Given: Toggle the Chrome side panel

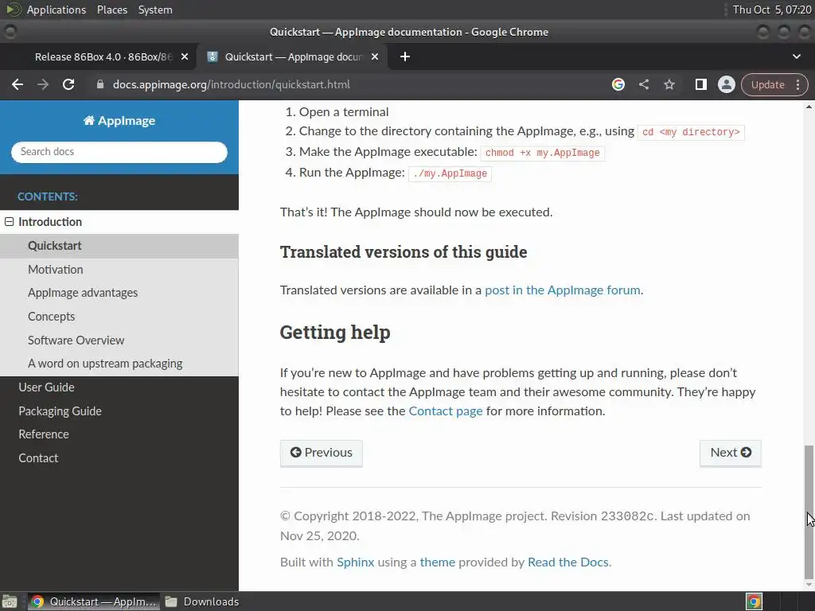Looking at the screenshot, I should tap(700, 84).
